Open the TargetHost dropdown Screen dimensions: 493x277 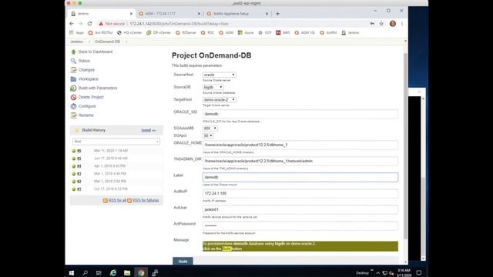click(219, 99)
